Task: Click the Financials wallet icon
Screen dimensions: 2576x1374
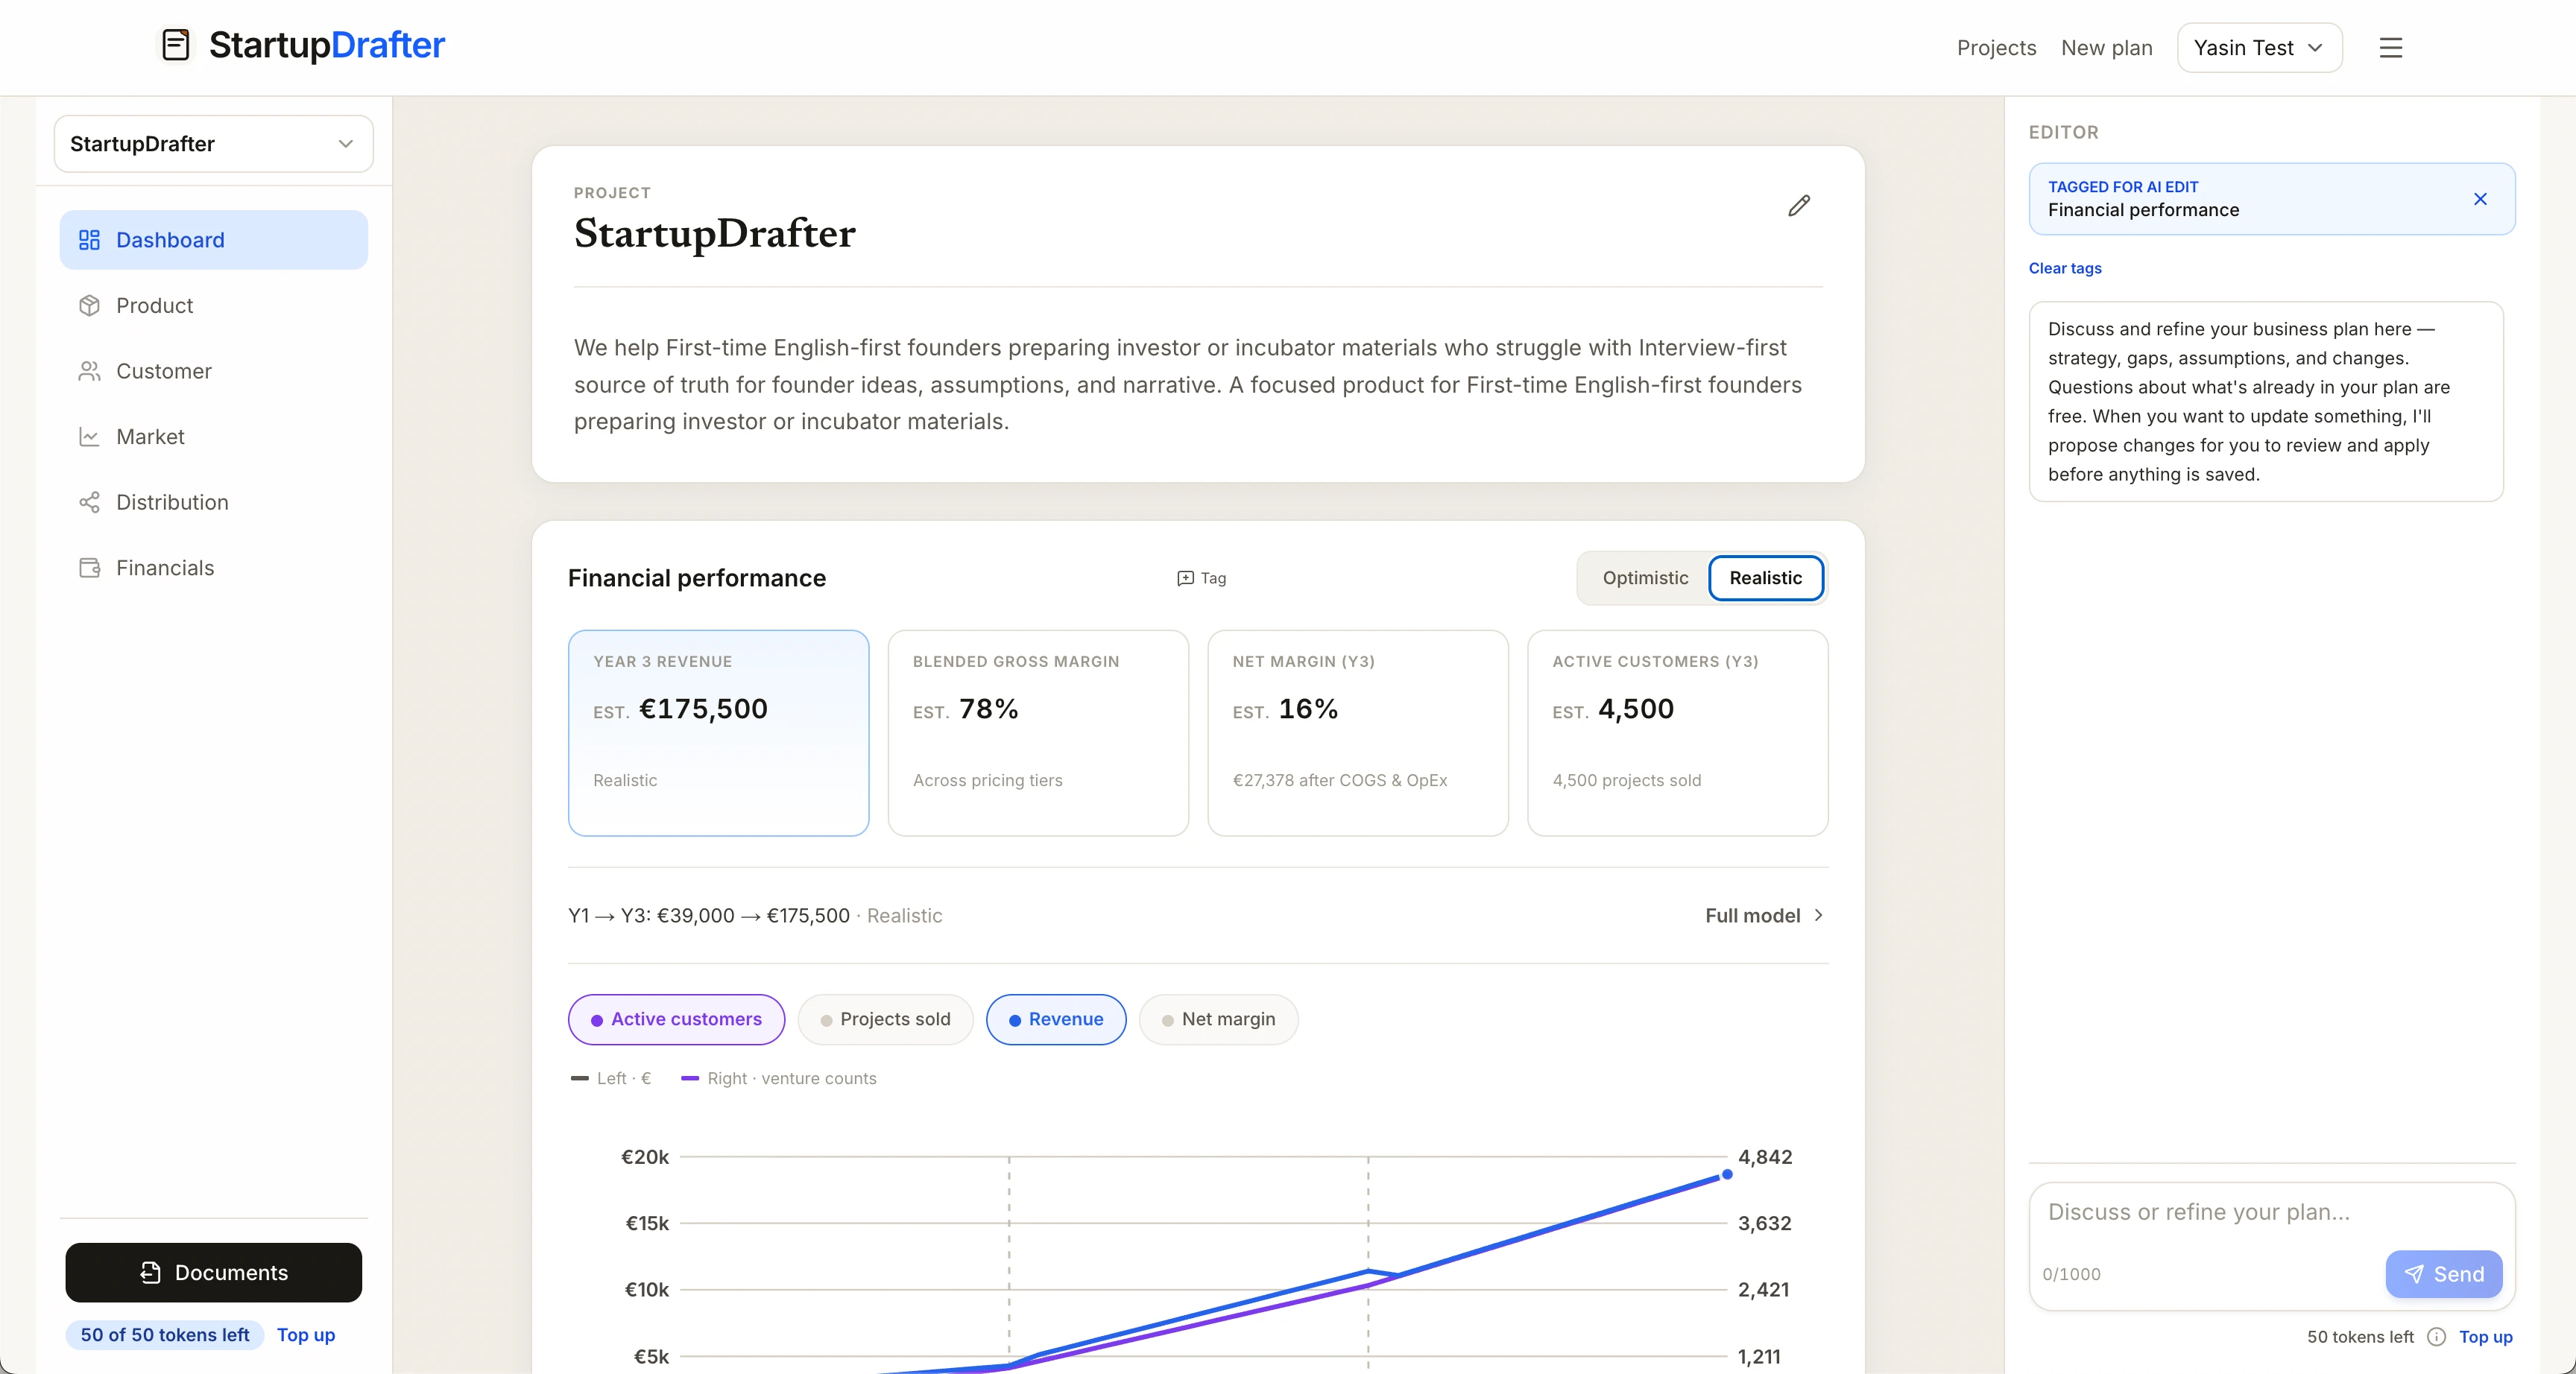Action: [x=89, y=568]
